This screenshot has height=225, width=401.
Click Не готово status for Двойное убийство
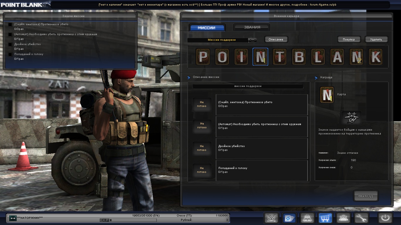tap(202, 148)
